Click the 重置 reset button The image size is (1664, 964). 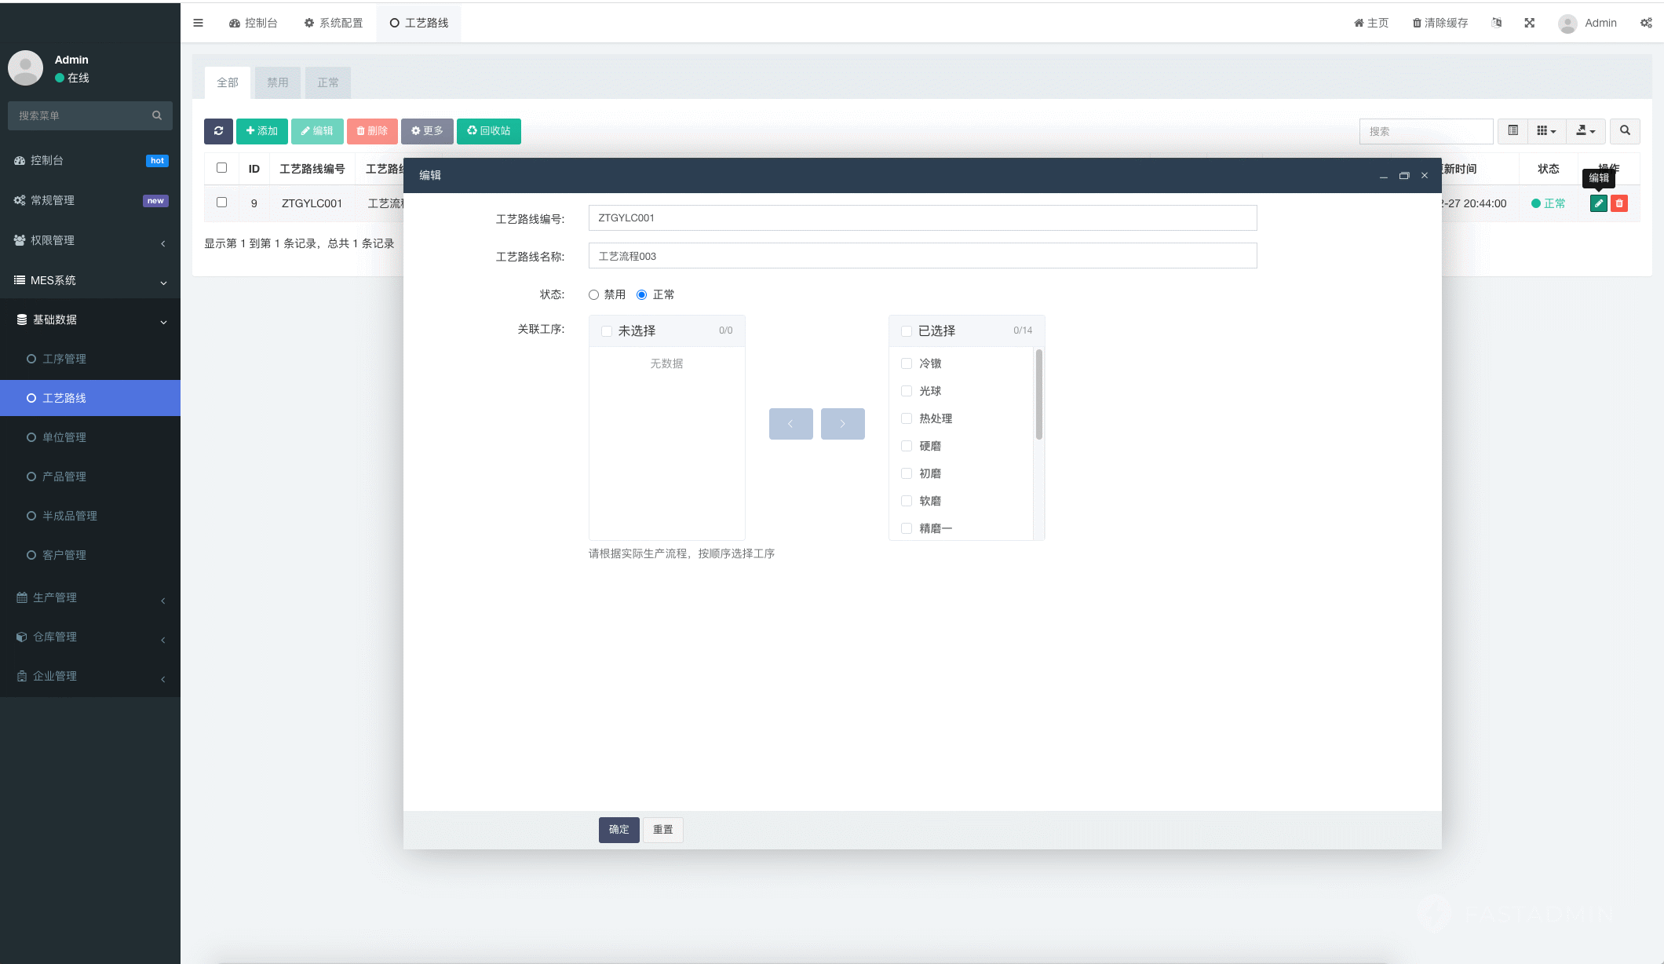coord(662,830)
